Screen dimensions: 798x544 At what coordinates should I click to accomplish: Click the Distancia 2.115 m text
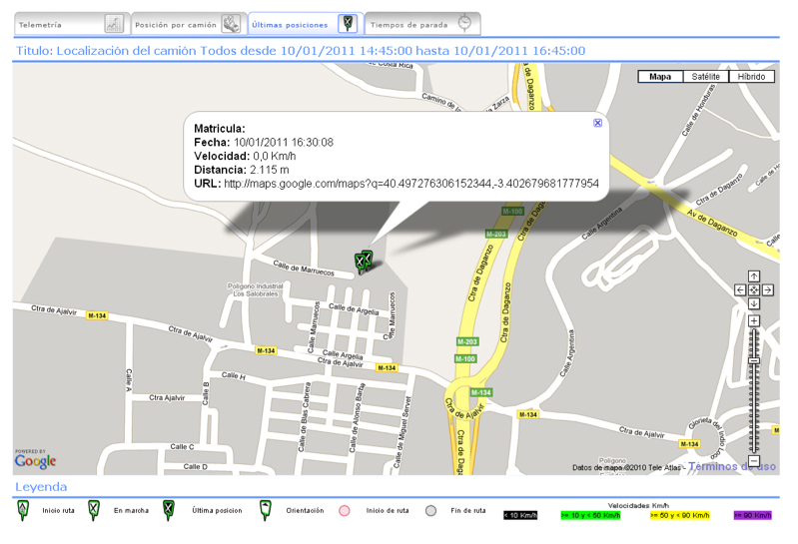point(242,170)
